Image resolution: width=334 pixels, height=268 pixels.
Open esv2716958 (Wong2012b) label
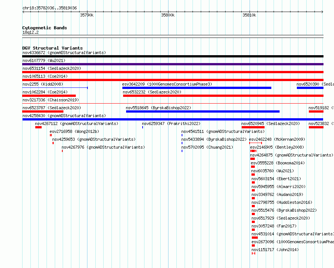click(74, 131)
